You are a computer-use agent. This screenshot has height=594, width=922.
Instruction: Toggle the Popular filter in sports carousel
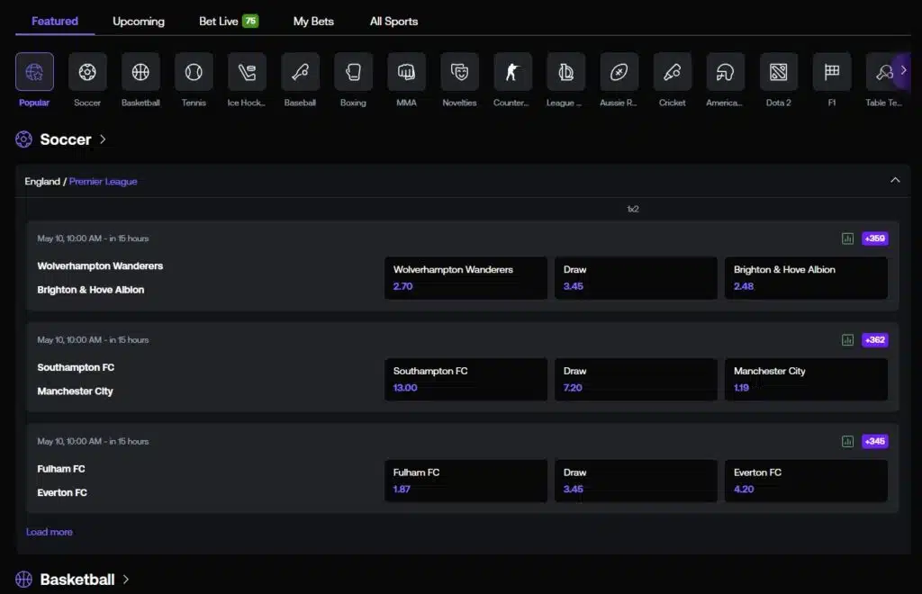34,73
